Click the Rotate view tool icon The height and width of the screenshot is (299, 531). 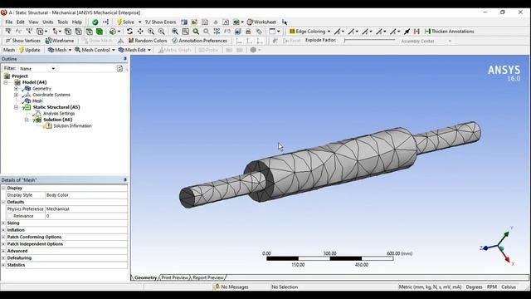[129, 32]
